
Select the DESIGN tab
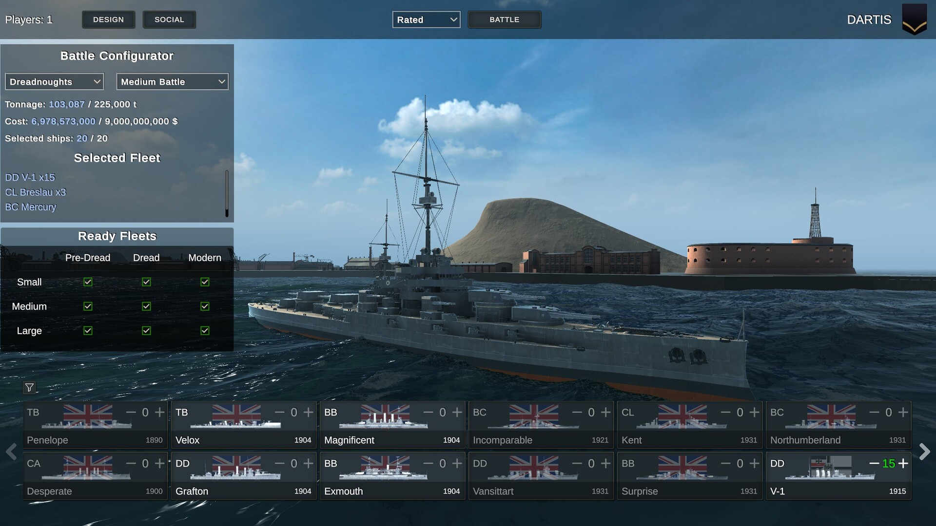point(108,19)
